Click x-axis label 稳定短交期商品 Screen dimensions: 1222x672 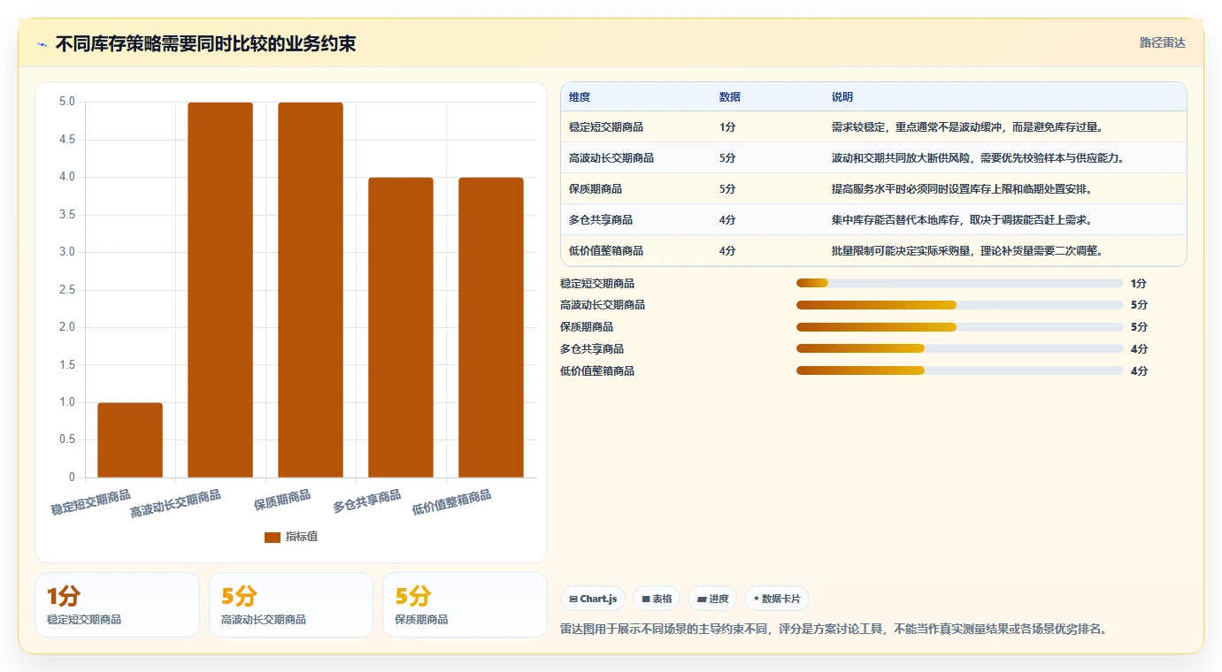[x=90, y=502]
